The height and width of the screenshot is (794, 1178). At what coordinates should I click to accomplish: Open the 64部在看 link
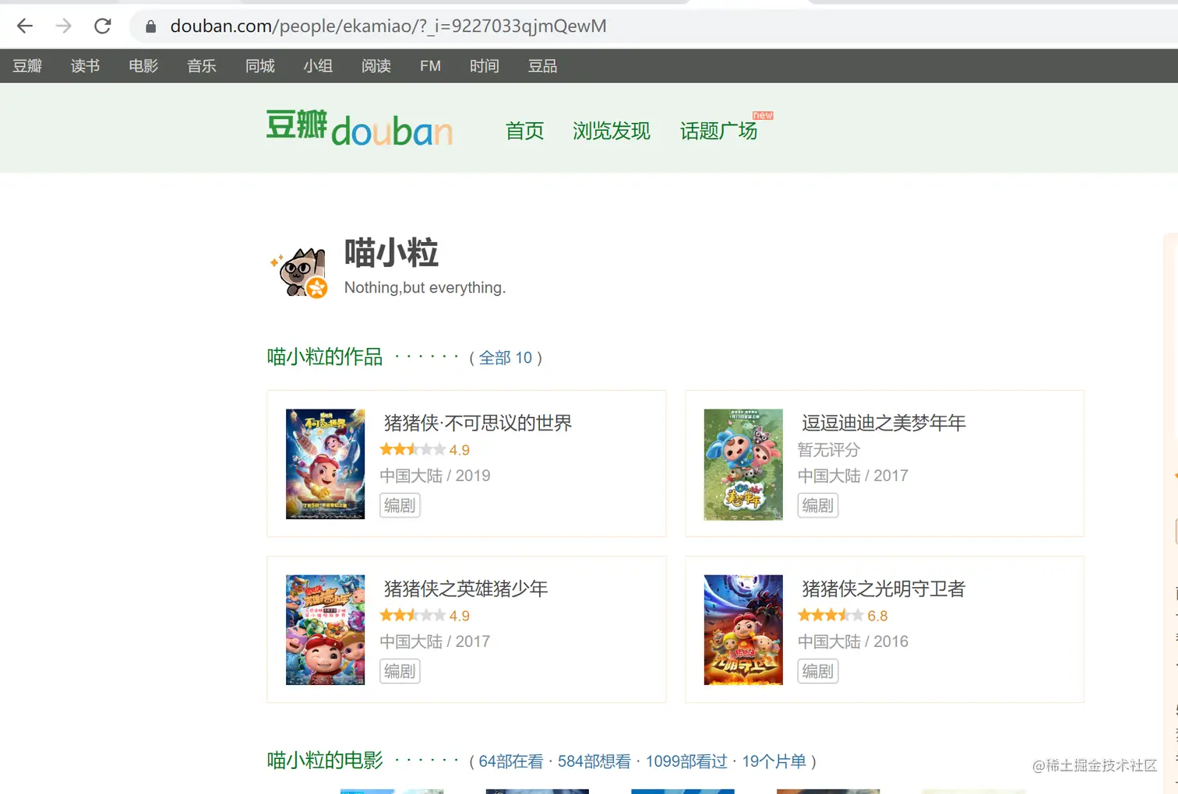click(510, 761)
